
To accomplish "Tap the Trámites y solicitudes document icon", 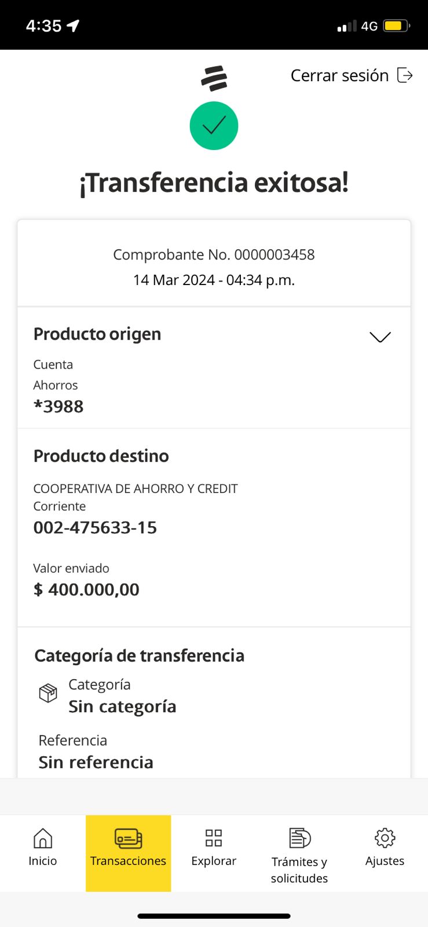I will pyautogui.click(x=299, y=838).
